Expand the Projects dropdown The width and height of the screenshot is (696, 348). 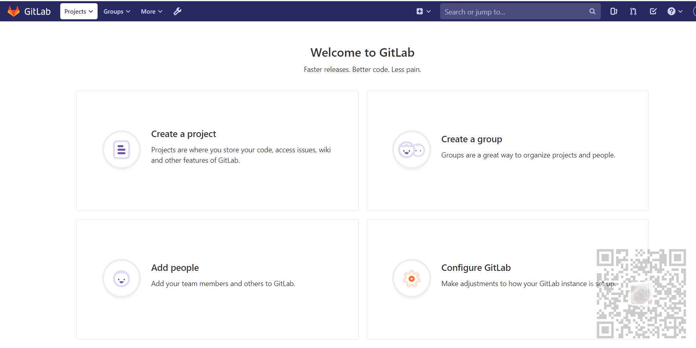tap(79, 11)
